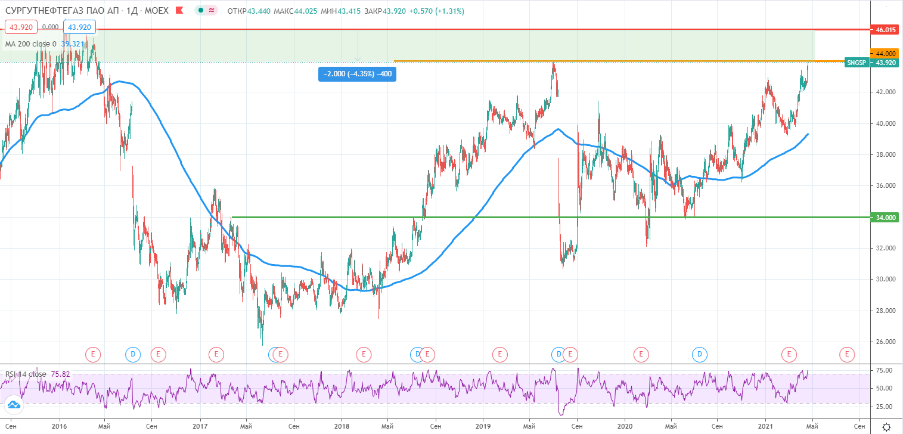
Task: Open the E earnings marker right after 2021
Action: (x=789, y=355)
